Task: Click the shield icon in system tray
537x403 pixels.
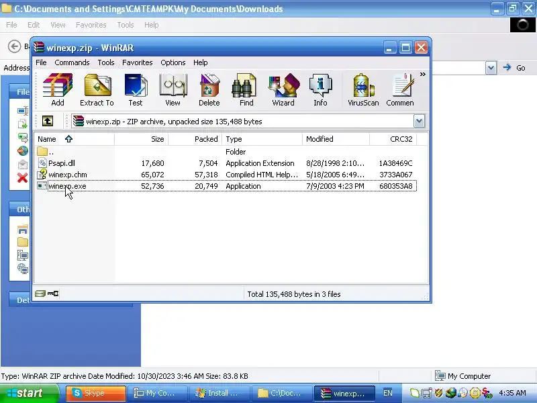Action: (x=438, y=393)
